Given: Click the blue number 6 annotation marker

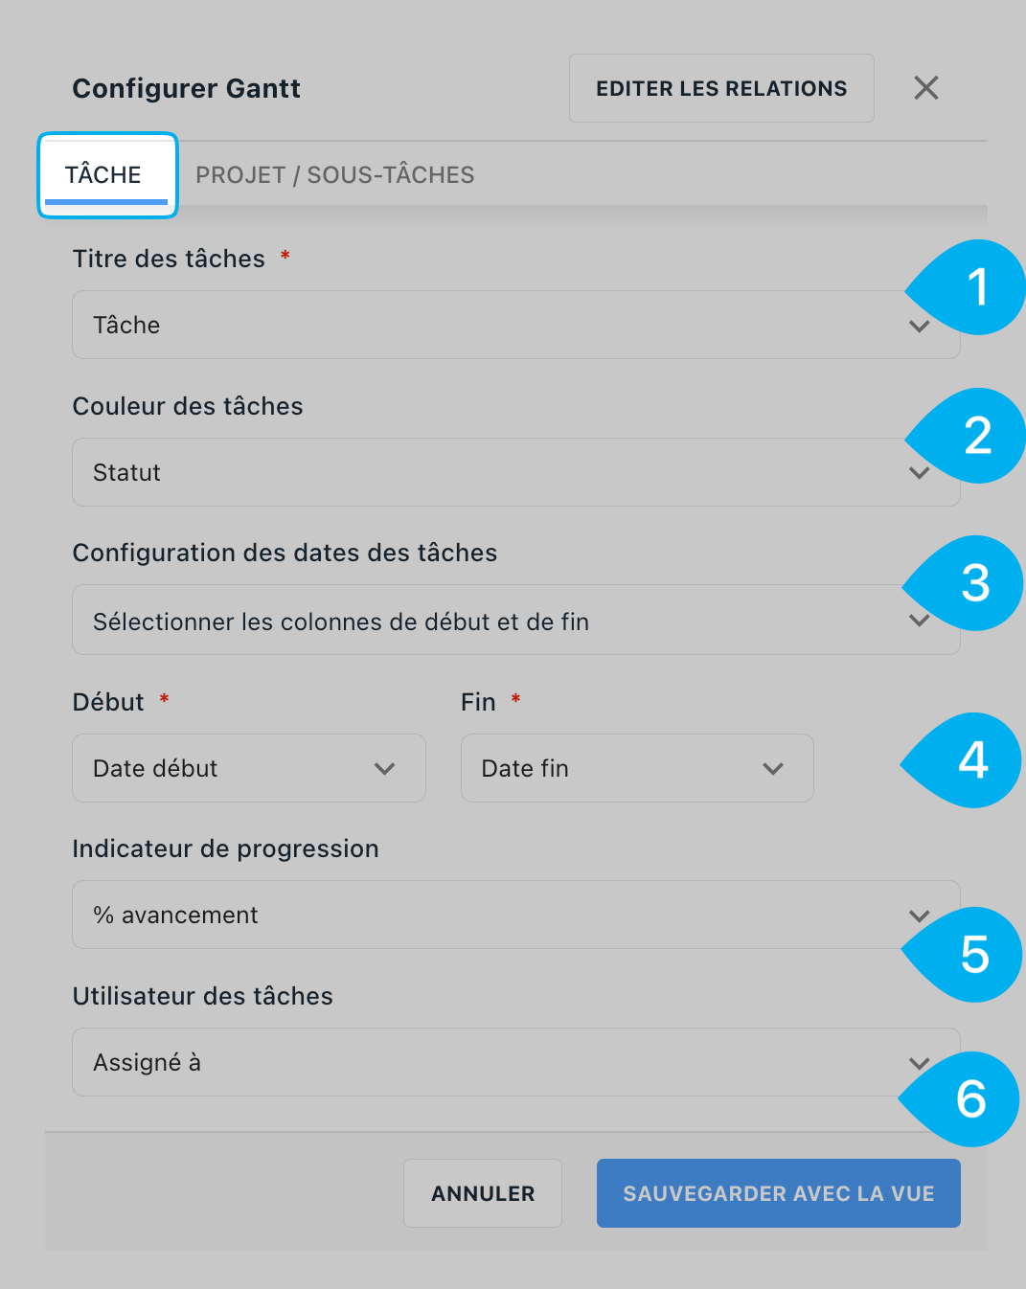Looking at the screenshot, I should (x=964, y=1099).
